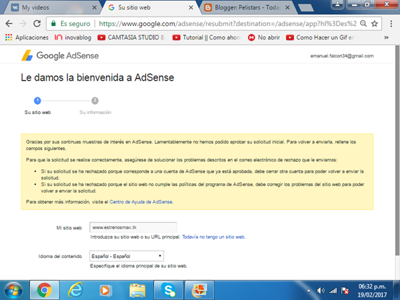Click the Mi sitio web input field

[133, 227]
